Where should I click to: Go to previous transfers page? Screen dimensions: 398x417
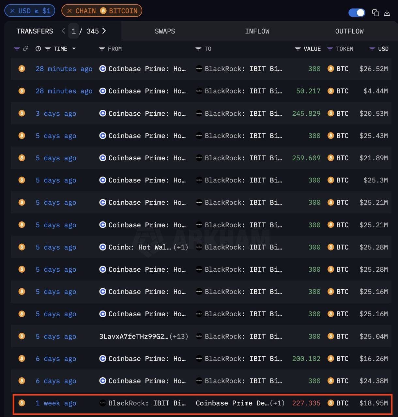tap(63, 31)
